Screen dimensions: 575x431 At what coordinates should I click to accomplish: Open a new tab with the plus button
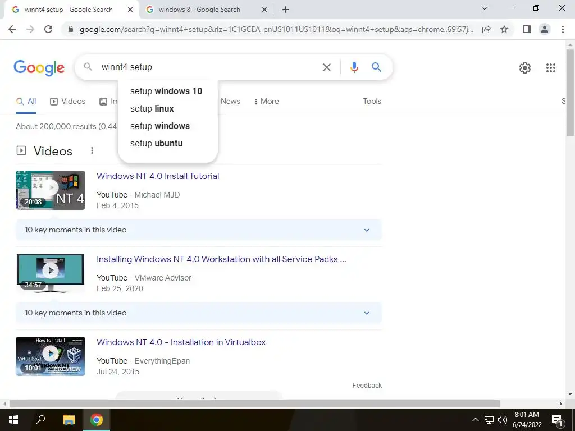pyautogui.click(x=286, y=10)
